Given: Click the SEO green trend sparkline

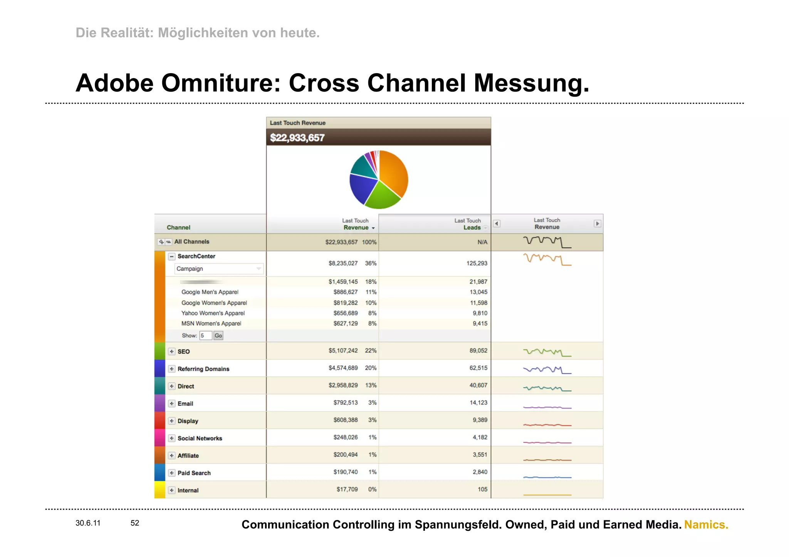Looking at the screenshot, I should point(547,352).
